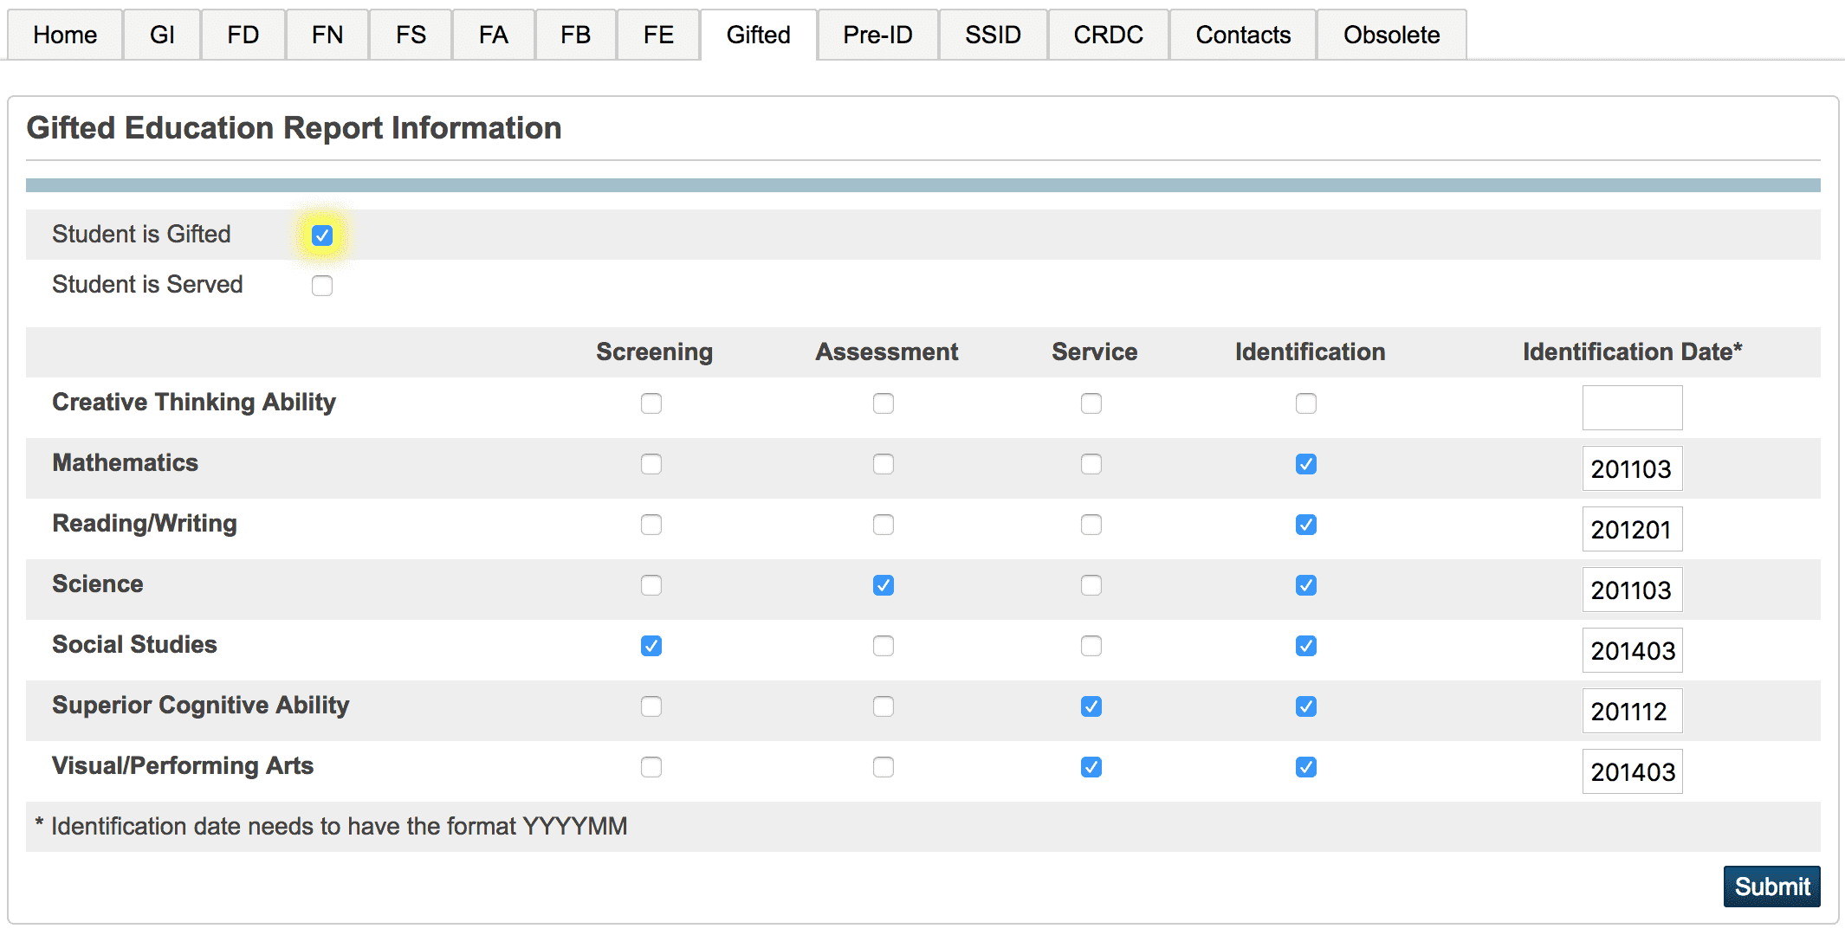Check Service for Mathematics

[x=1091, y=464]
